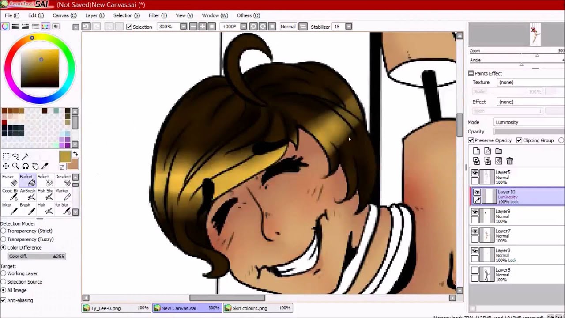Choose Selection Source as target
Viewport: 565px width, 318px height.
(x=4, y=282)
